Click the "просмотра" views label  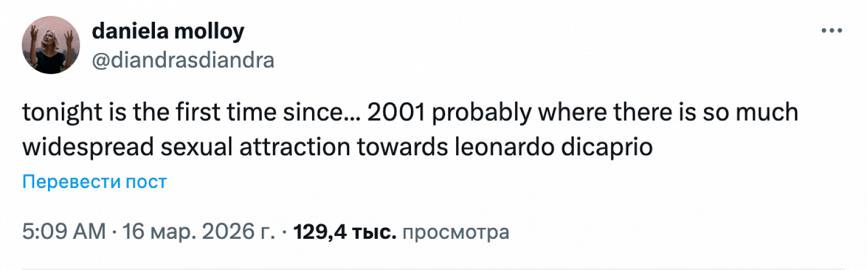(x=455, y=232)
